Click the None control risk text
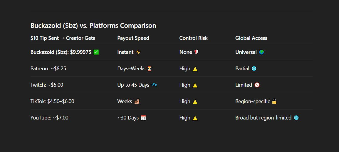This screenshot has width=339, height=152. click(186, 52)
